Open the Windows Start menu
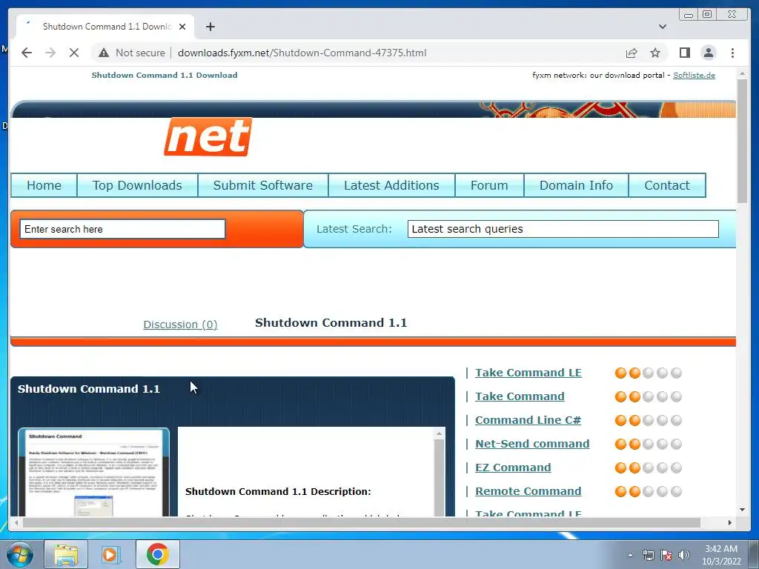The image size is (759, 569). pyautogui.click(x=20, y=554)
